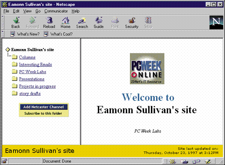The width and height of the screenshot is (225, 165).
Task: Click the Forward toolbar button
Action: [x=33, y=23]
